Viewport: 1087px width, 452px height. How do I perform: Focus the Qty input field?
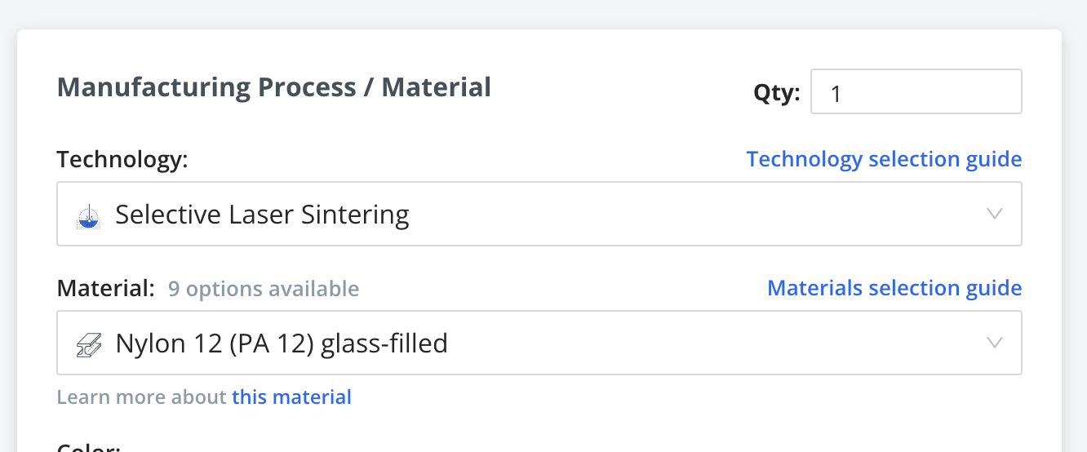[916, 92]
